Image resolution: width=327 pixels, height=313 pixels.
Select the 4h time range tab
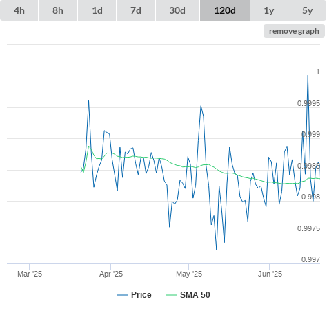click(x=19, y=10)
